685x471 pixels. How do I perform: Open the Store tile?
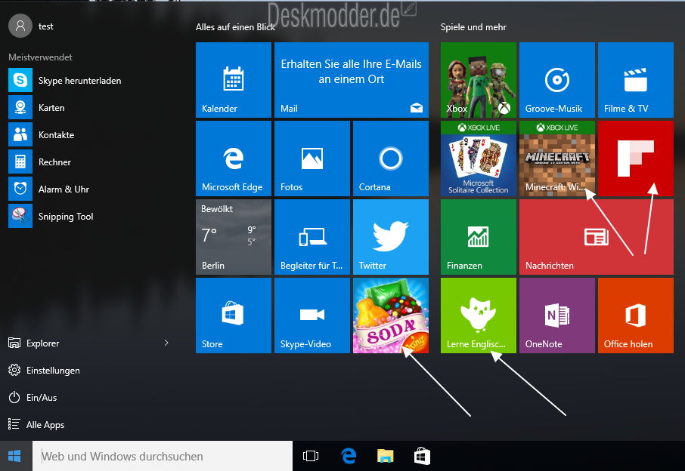point(234,316)
